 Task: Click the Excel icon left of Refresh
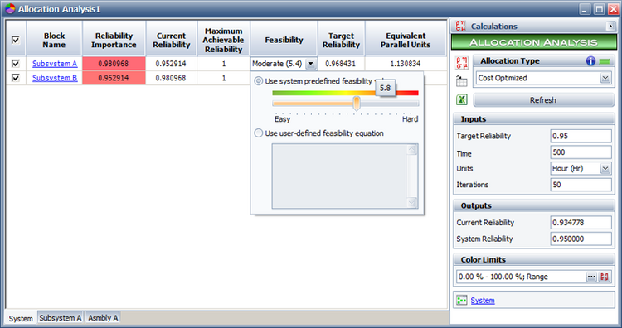click(x=462, y=99)
